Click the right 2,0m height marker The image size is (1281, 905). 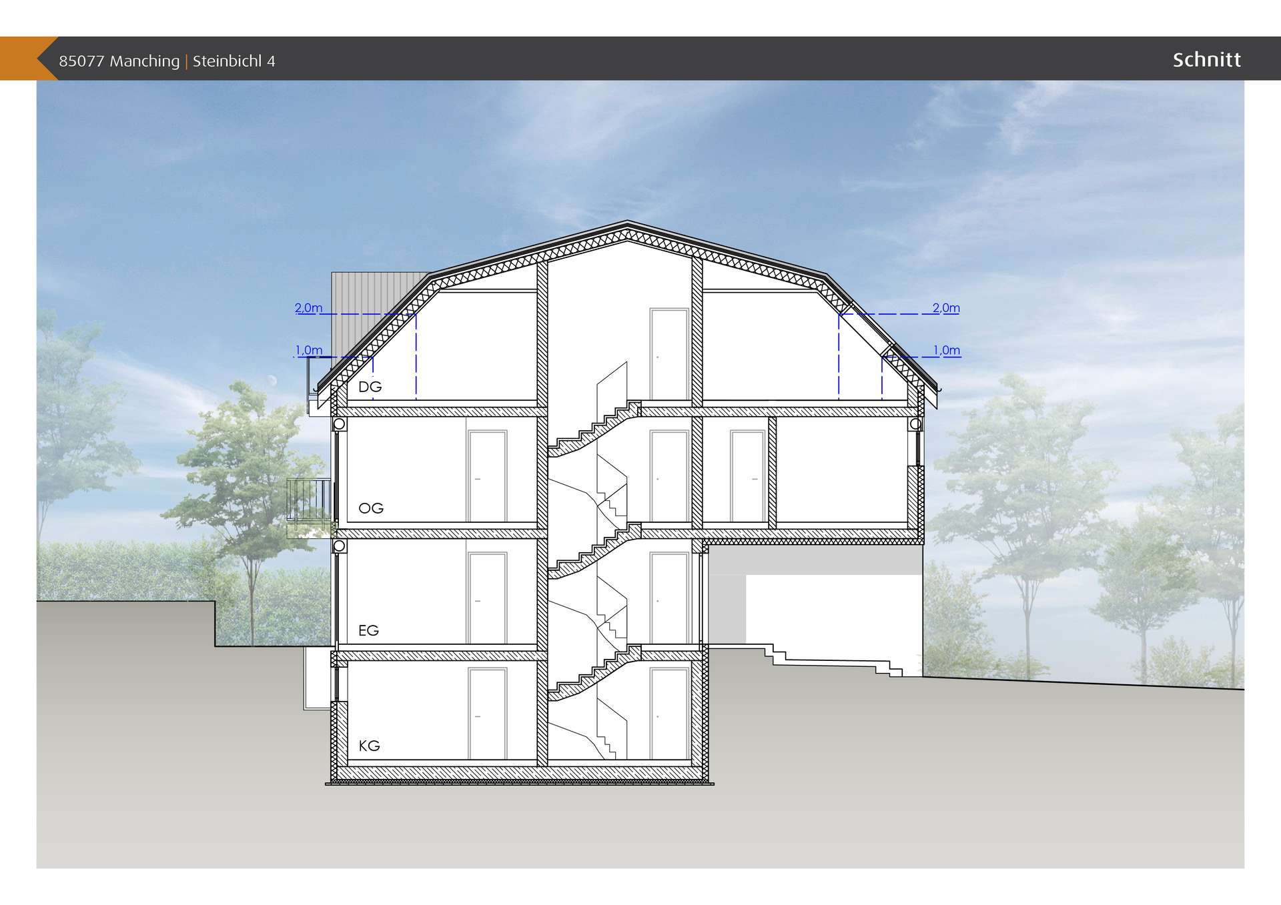click(946, 308)
